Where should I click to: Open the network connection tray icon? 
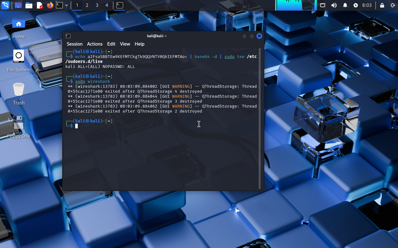tap(323, 5)
